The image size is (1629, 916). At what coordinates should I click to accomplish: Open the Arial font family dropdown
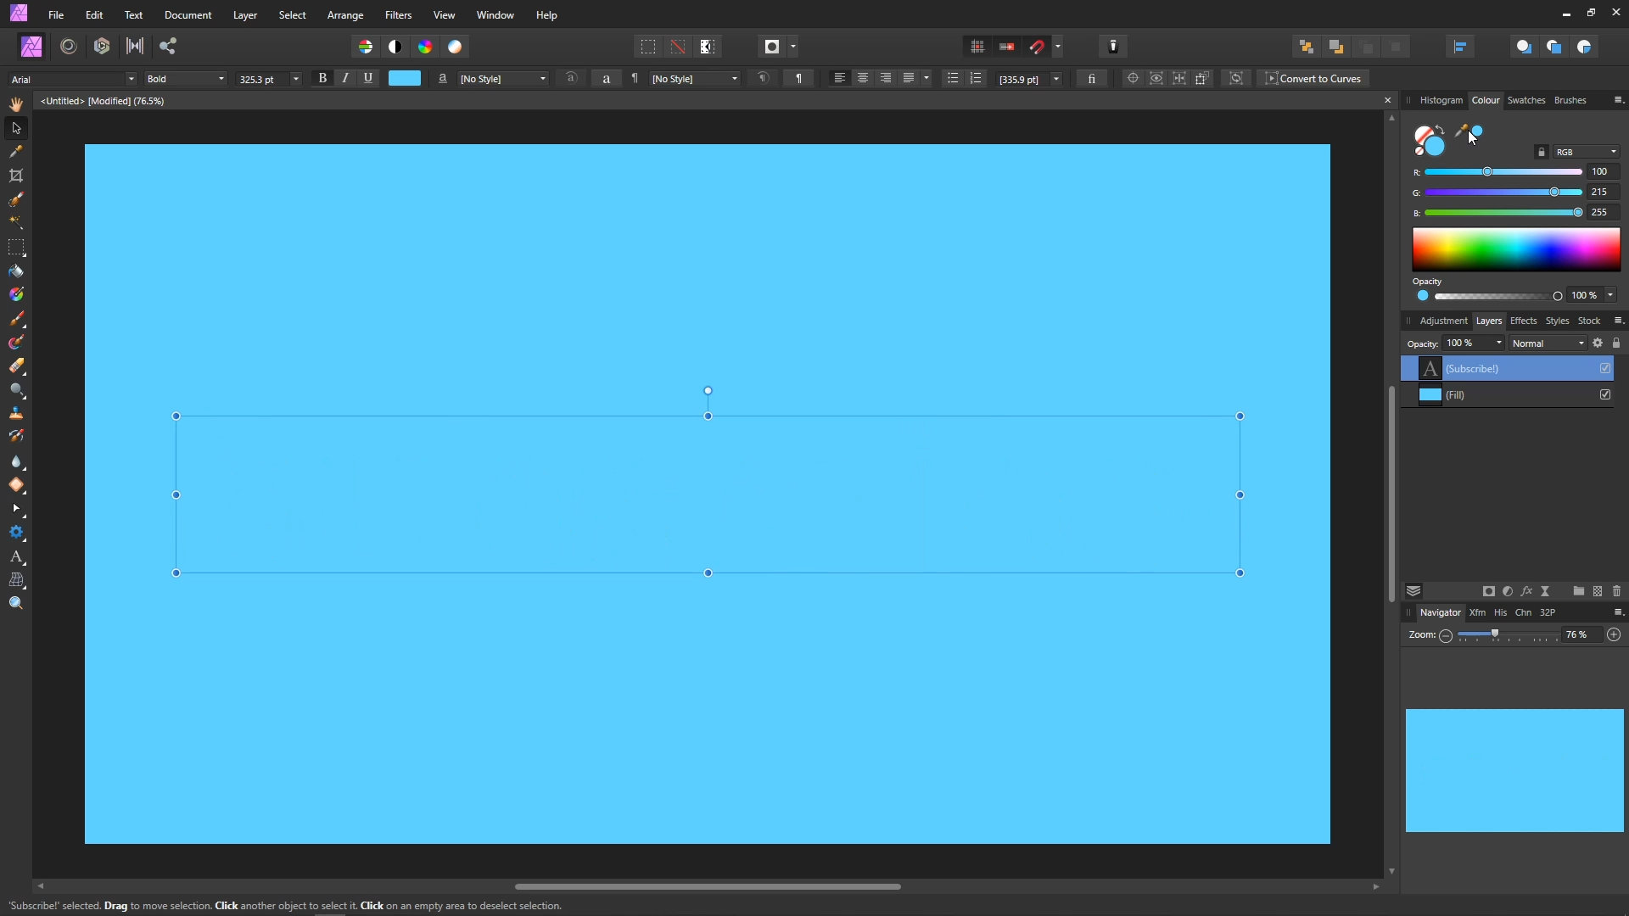click(131, 79)
